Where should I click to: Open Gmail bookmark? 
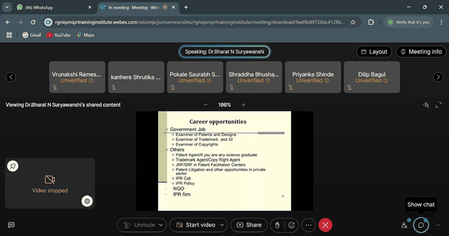32,35
